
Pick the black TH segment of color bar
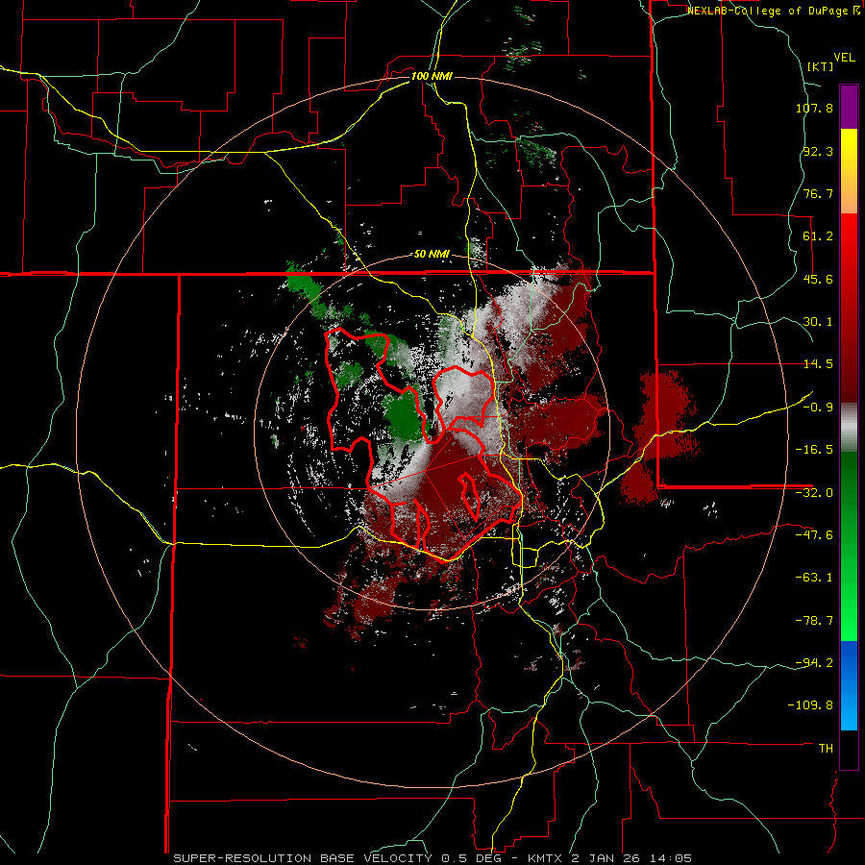[849, 749]
